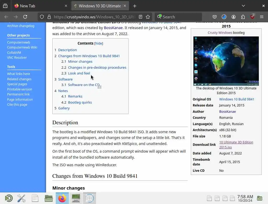Open the Firefox account icon
The image size is (268, 204).
coord(233,17)
